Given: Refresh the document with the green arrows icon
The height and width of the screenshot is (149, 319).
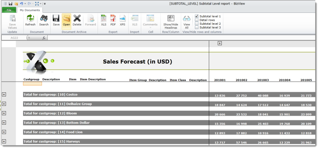Looking at the screenshot, I should click(x=30, y=18).
